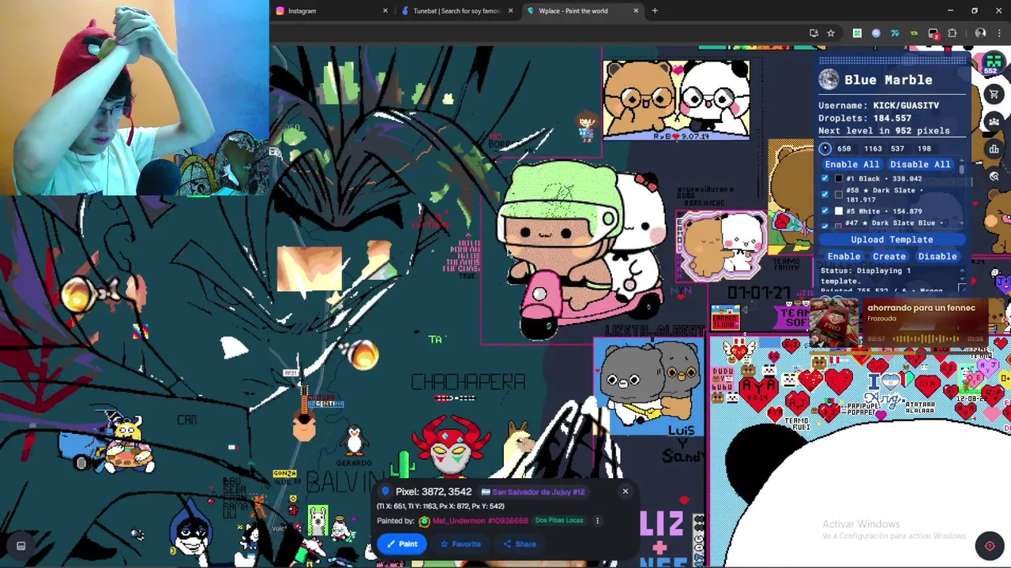Open the round blue extension icon
1011x568 pixels.
click(876, 33)
